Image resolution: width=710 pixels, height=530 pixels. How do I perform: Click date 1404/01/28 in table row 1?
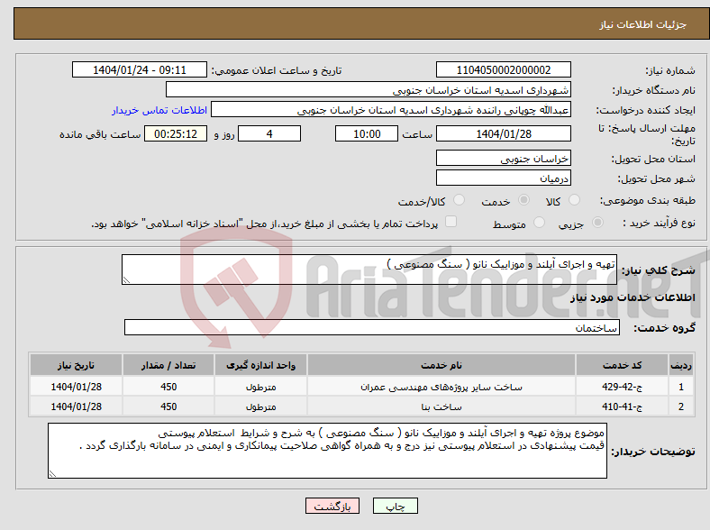tap(76, 387)
